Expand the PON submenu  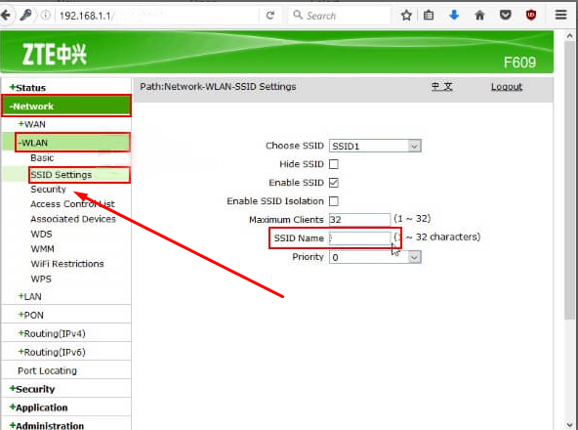(x=31, y=316)
